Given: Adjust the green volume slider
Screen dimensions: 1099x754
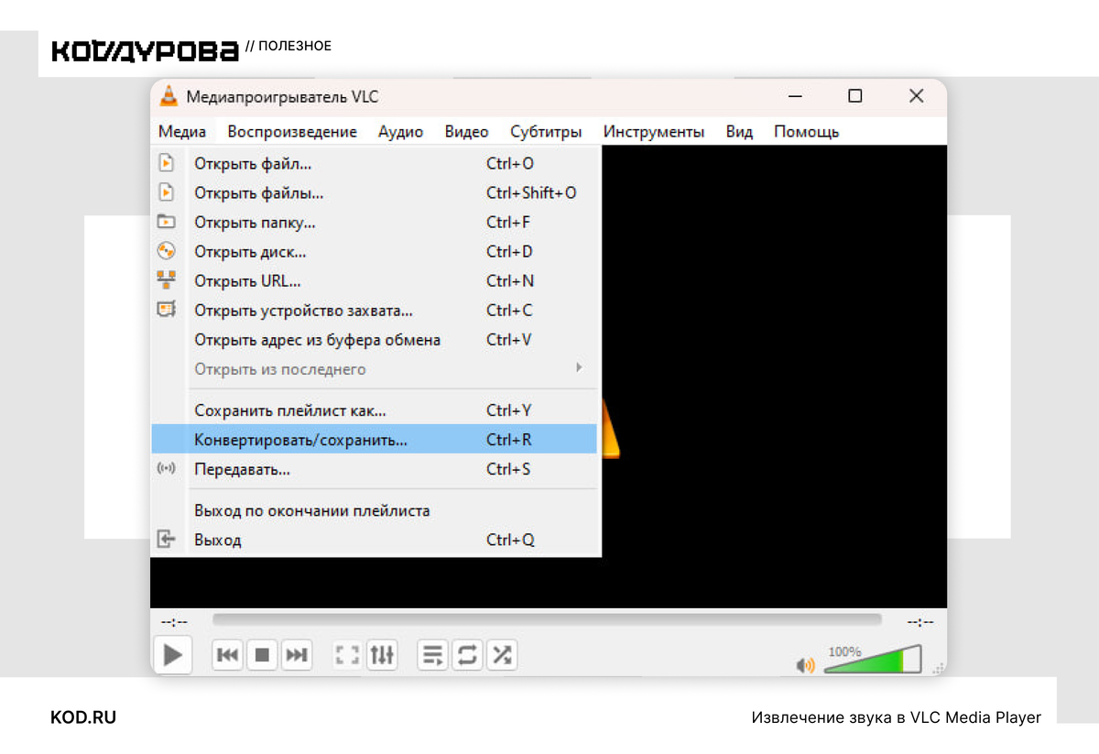Looking at the screenshot, I should tap(873, 659).
